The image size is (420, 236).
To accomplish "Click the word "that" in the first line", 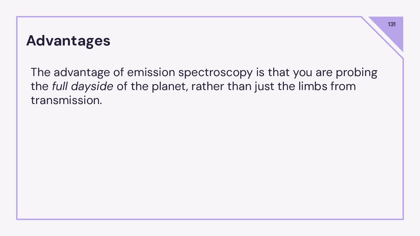I will pyautogui.click(x=279, y=73).
